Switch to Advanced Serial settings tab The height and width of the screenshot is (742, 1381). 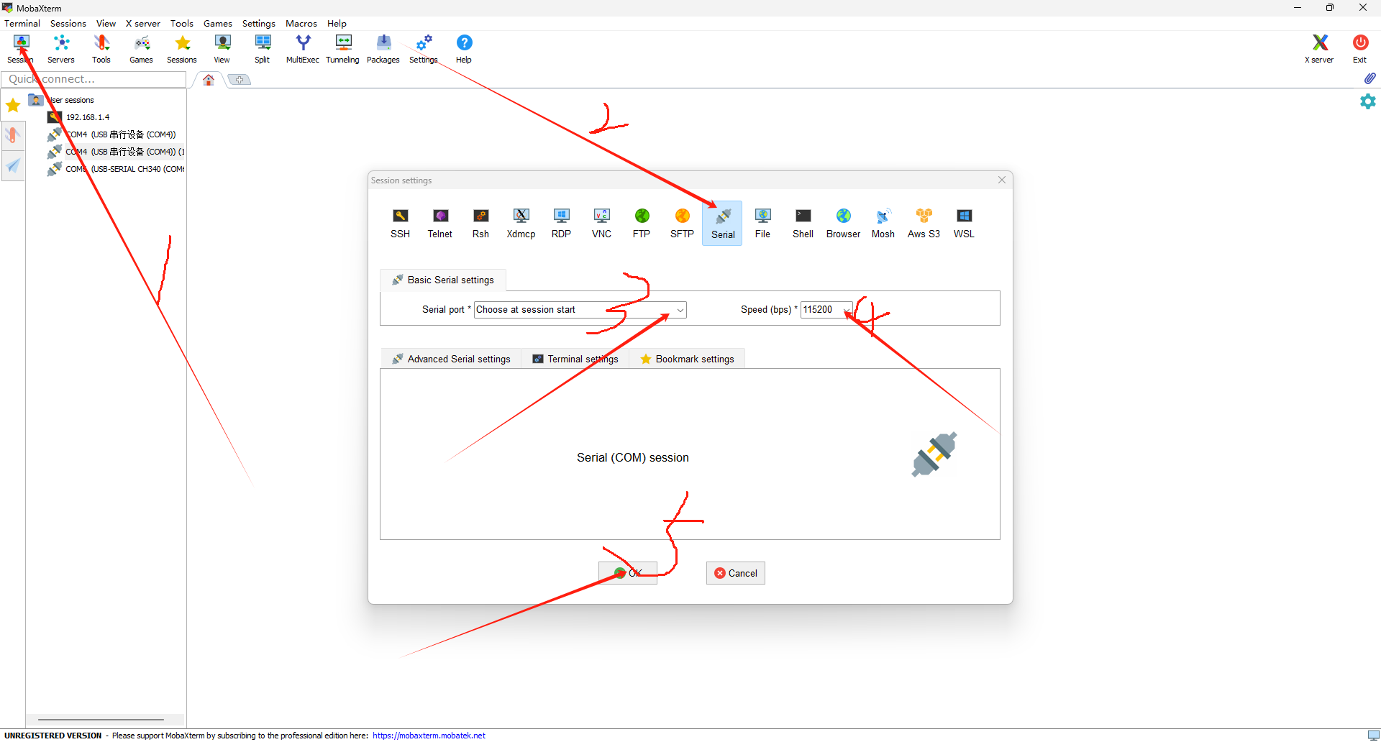[x=451, y=359]
